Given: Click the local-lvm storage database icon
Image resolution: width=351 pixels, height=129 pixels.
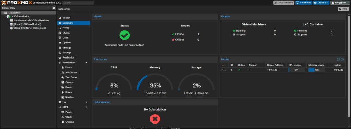Looking at the screenshot, I should (11, 28).
